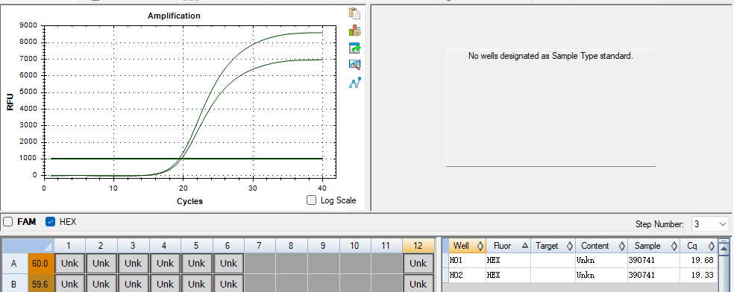Select plate column 5 header
Viewport: 734px width, 292px height.
(x=197, y=245)
